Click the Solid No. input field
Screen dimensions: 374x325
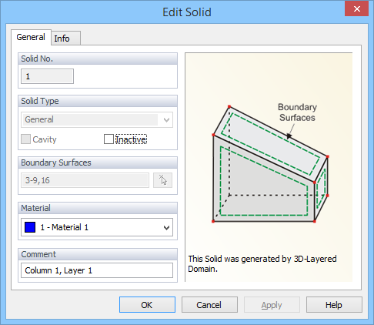pos(47,76)
